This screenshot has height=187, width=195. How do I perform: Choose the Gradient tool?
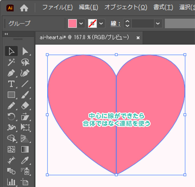[x=25, y=149]
